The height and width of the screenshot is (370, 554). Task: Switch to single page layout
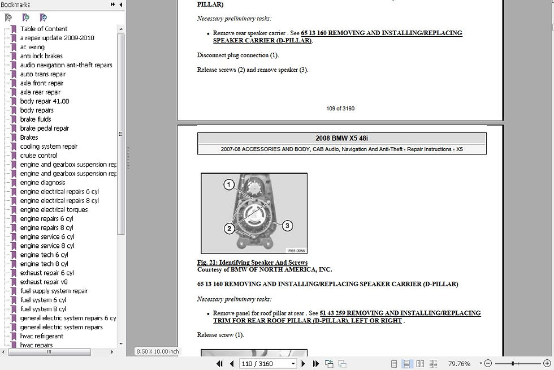tap(394, 364)
